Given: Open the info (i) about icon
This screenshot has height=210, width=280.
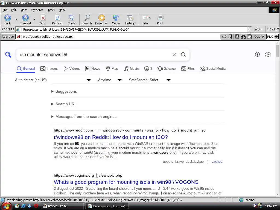Looking at the screenshot, I should 257,54.
